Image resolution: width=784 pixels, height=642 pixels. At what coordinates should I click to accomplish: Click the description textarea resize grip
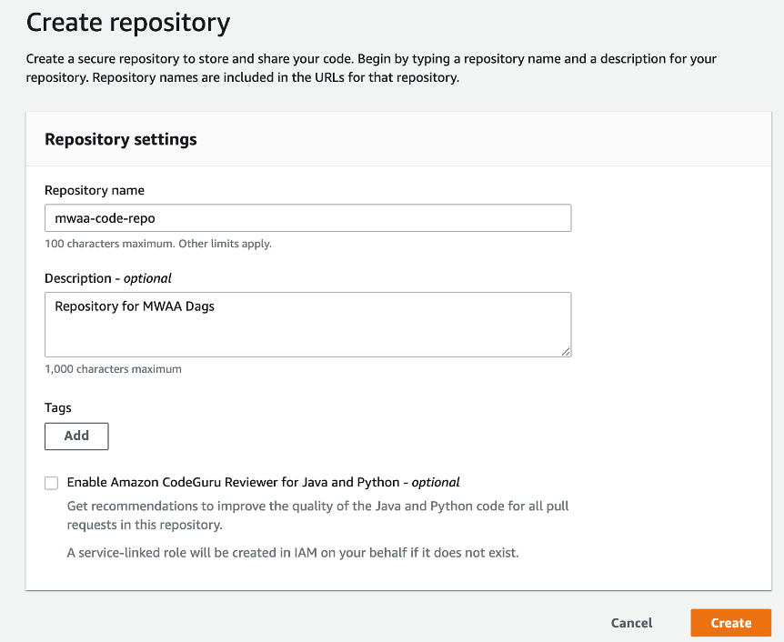tap(567, 353)
